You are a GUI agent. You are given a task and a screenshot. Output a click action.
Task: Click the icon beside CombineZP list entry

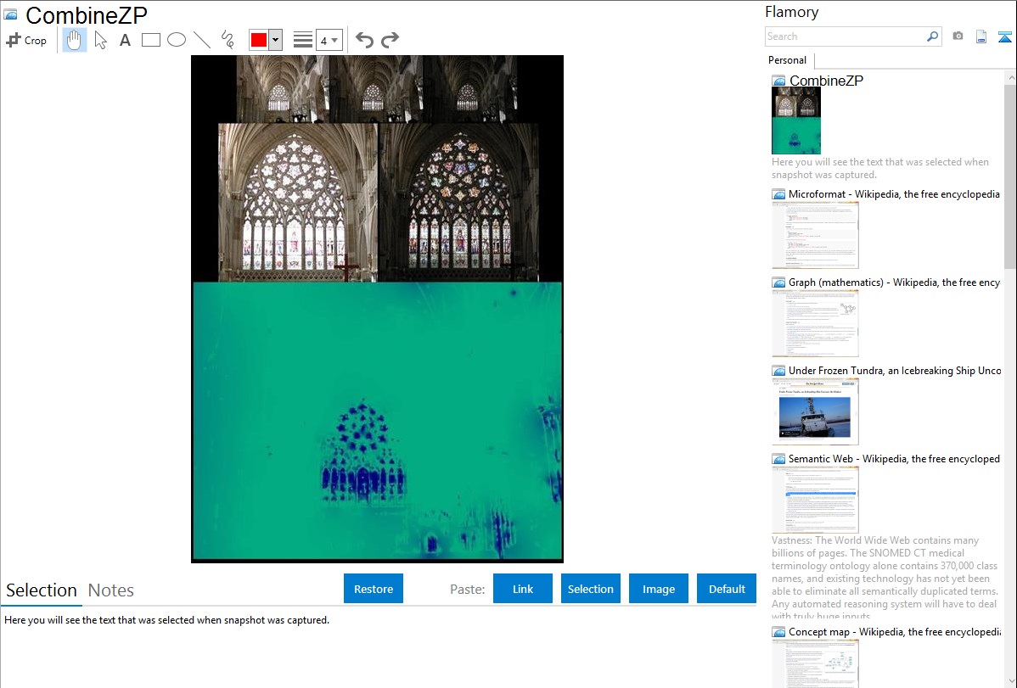[779, 81]
